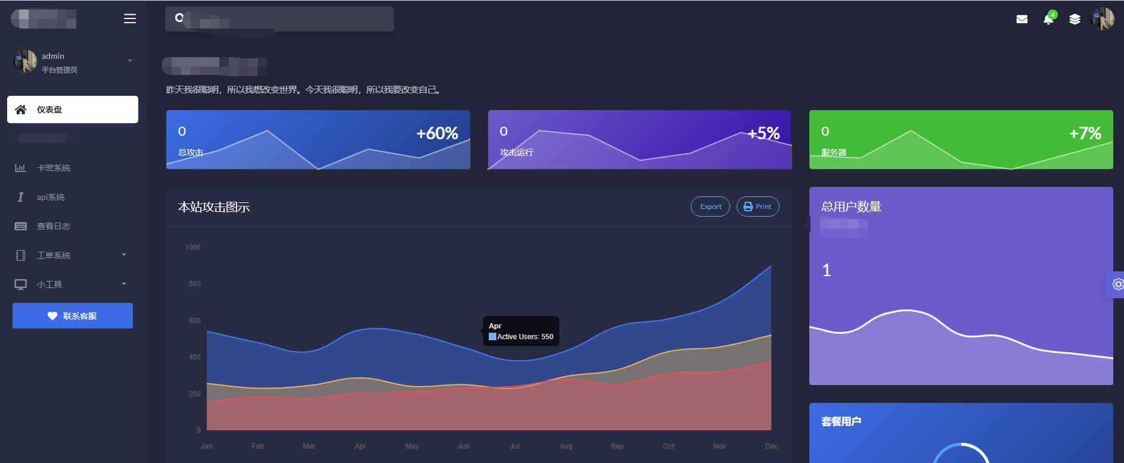Image resolution: width=1124 pixels, height=463 pixels.
Task: Open the notifications bell icon
Action: [x=1048, y=19]
